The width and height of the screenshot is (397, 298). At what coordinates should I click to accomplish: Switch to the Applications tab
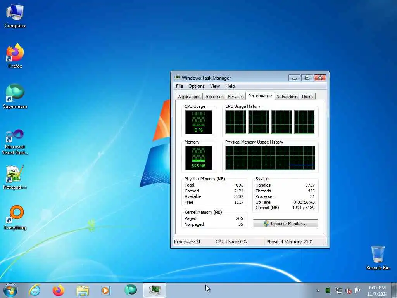(x=189, y=97)
